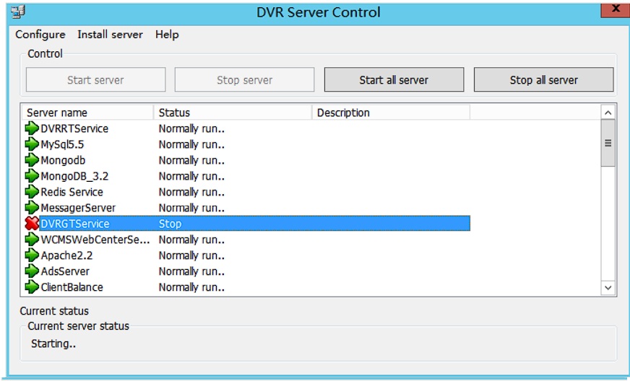This screenshot has height=381, width=630.
Task: Open the Configure menu
Action: pos(40,35)
